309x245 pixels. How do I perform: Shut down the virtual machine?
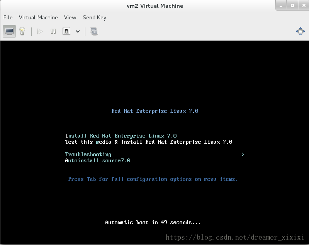[66, 31]
